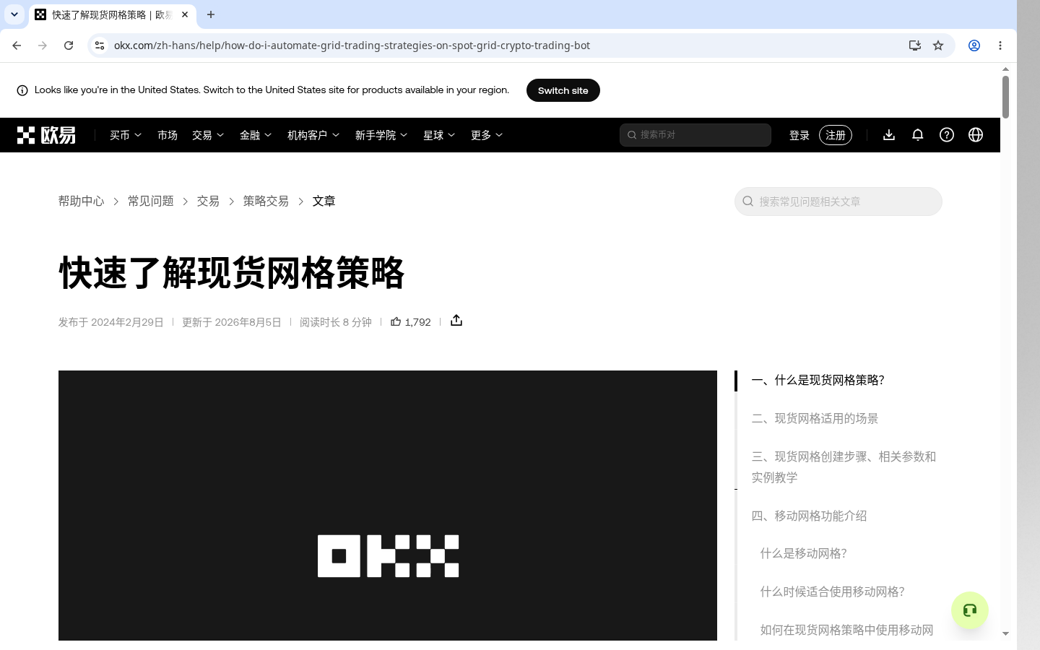Jump to section 四、移动网格功能介绍
This screenshot has width=1040, height=650.
(809, 516)
